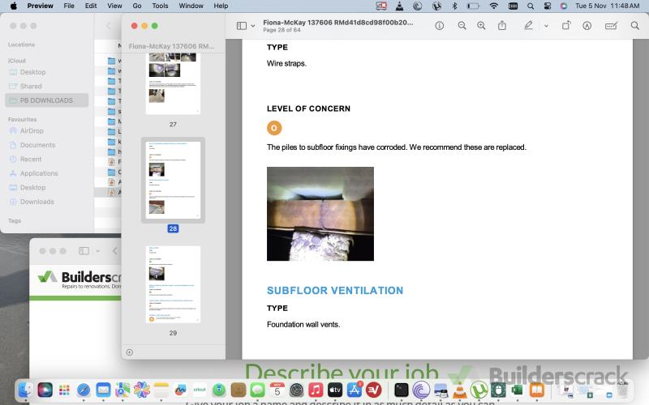Click the Siri icon in menu bar

pyautogui.click(x=563, y=6)
